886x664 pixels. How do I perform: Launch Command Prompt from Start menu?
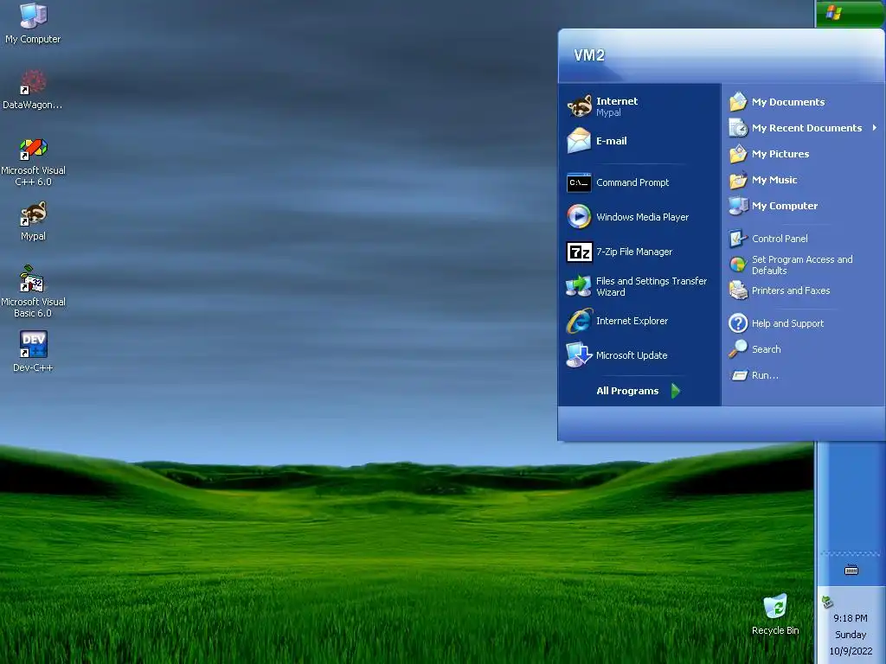639,182
